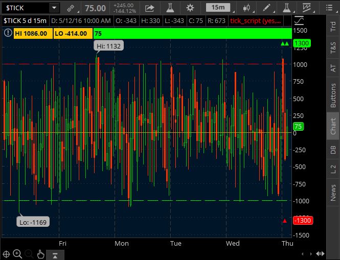Click the expand time axis icon
This screenshot has height=260, width=340.
320,254
